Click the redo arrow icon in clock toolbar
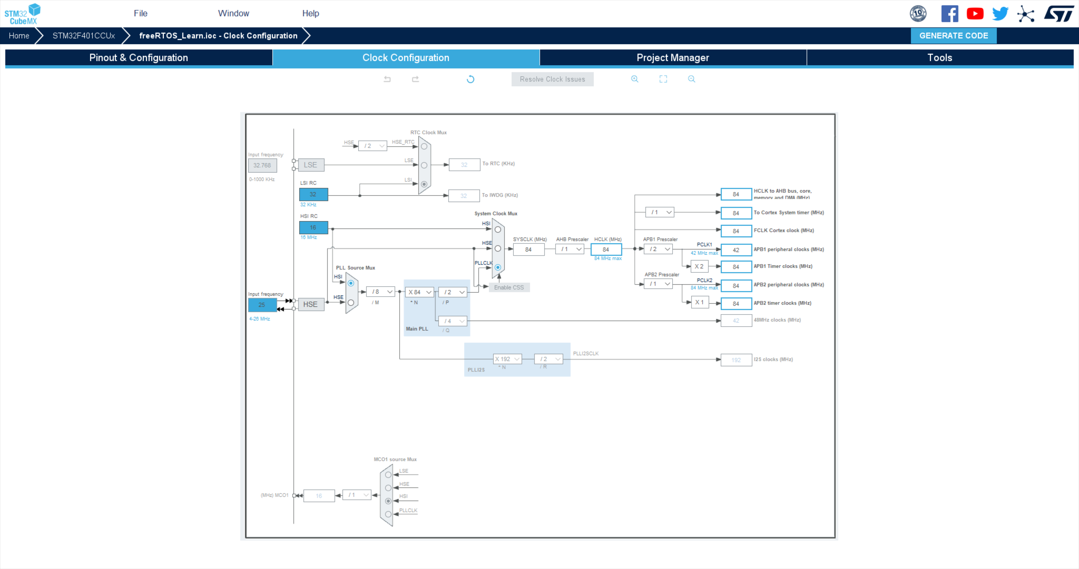This screenshot has height=569, width=1079. coord(415,79)
